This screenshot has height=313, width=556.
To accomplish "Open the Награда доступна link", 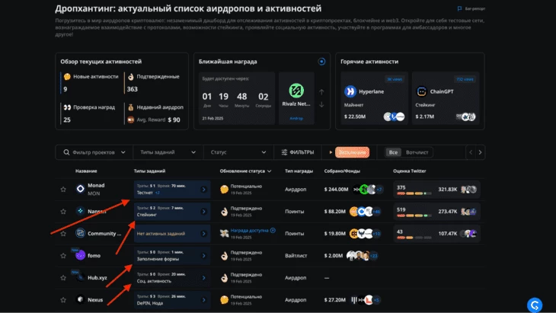I will [249, 231].
